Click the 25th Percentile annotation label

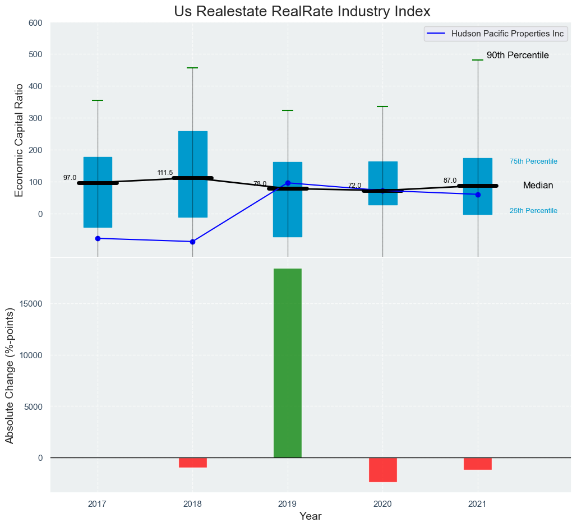pyautogui.click(x=533, y=211)
